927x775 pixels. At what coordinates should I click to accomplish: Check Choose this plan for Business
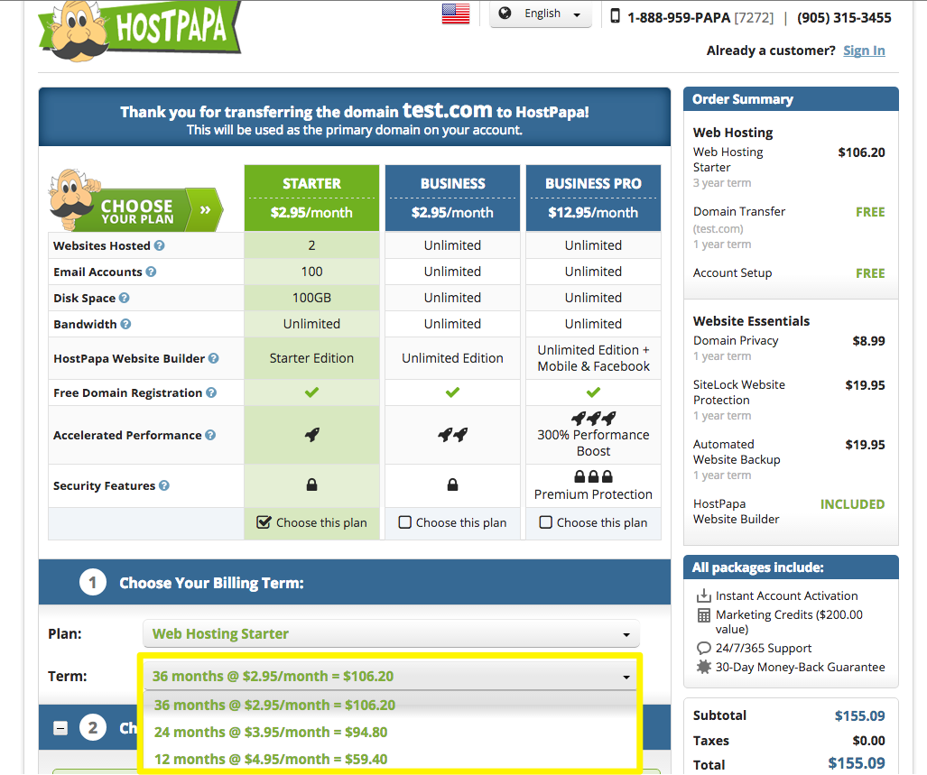coord(405,522)
